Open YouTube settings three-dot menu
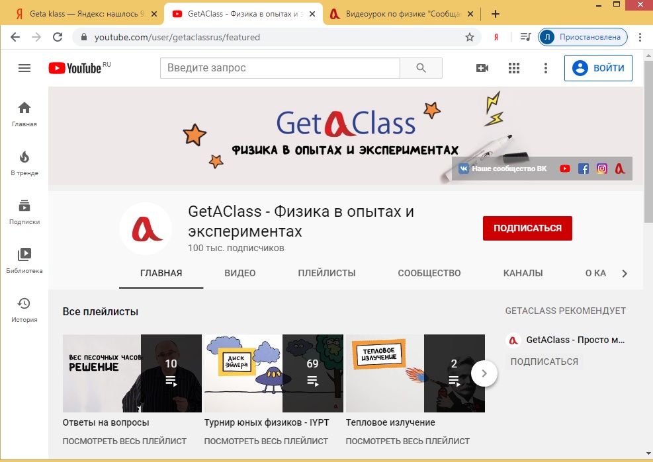This screenshot has width=653, height=462. (546, 68)
